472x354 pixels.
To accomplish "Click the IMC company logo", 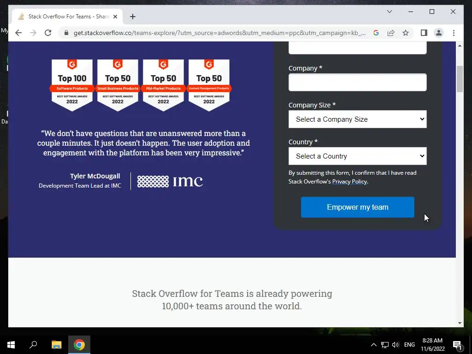I will point(170,182).
